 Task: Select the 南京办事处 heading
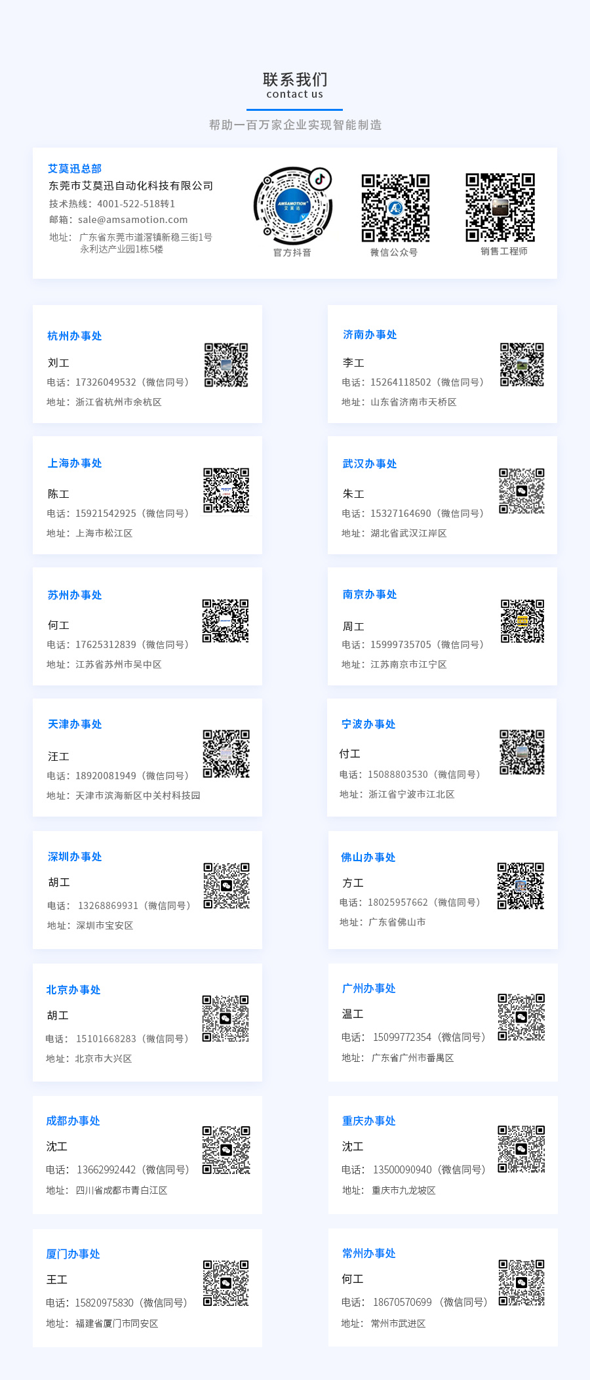coord(370,594)
